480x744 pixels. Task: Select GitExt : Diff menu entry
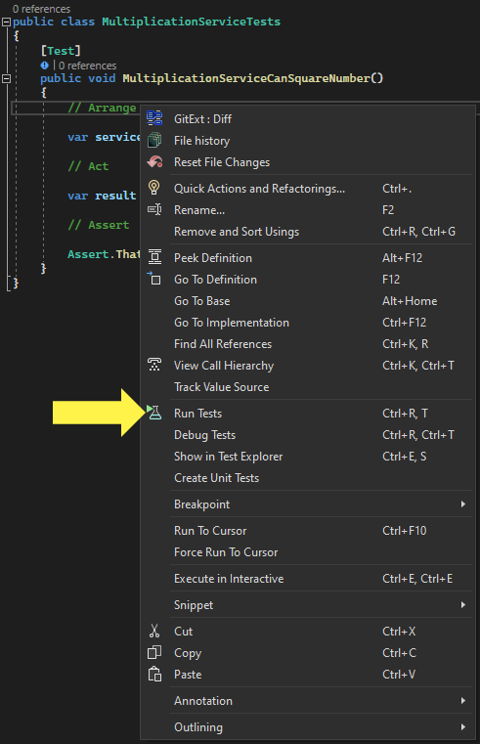point(307,118)
